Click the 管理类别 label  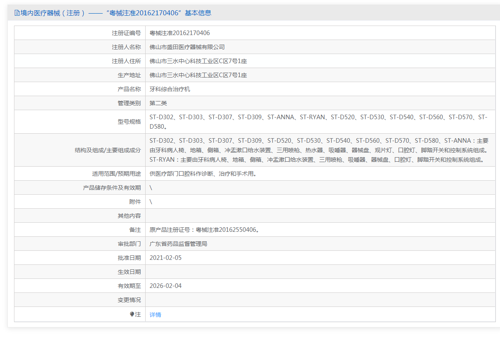pos(129,103)
